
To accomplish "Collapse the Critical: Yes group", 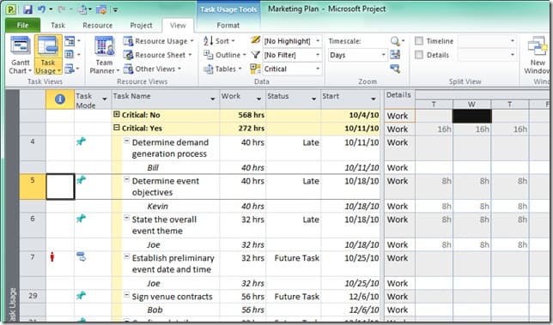I will (x=117, y=128).
